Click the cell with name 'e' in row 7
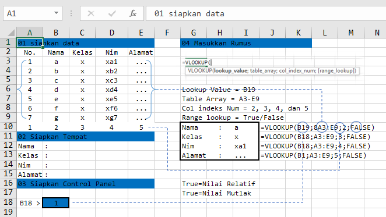386x217 pixels. 56,99
